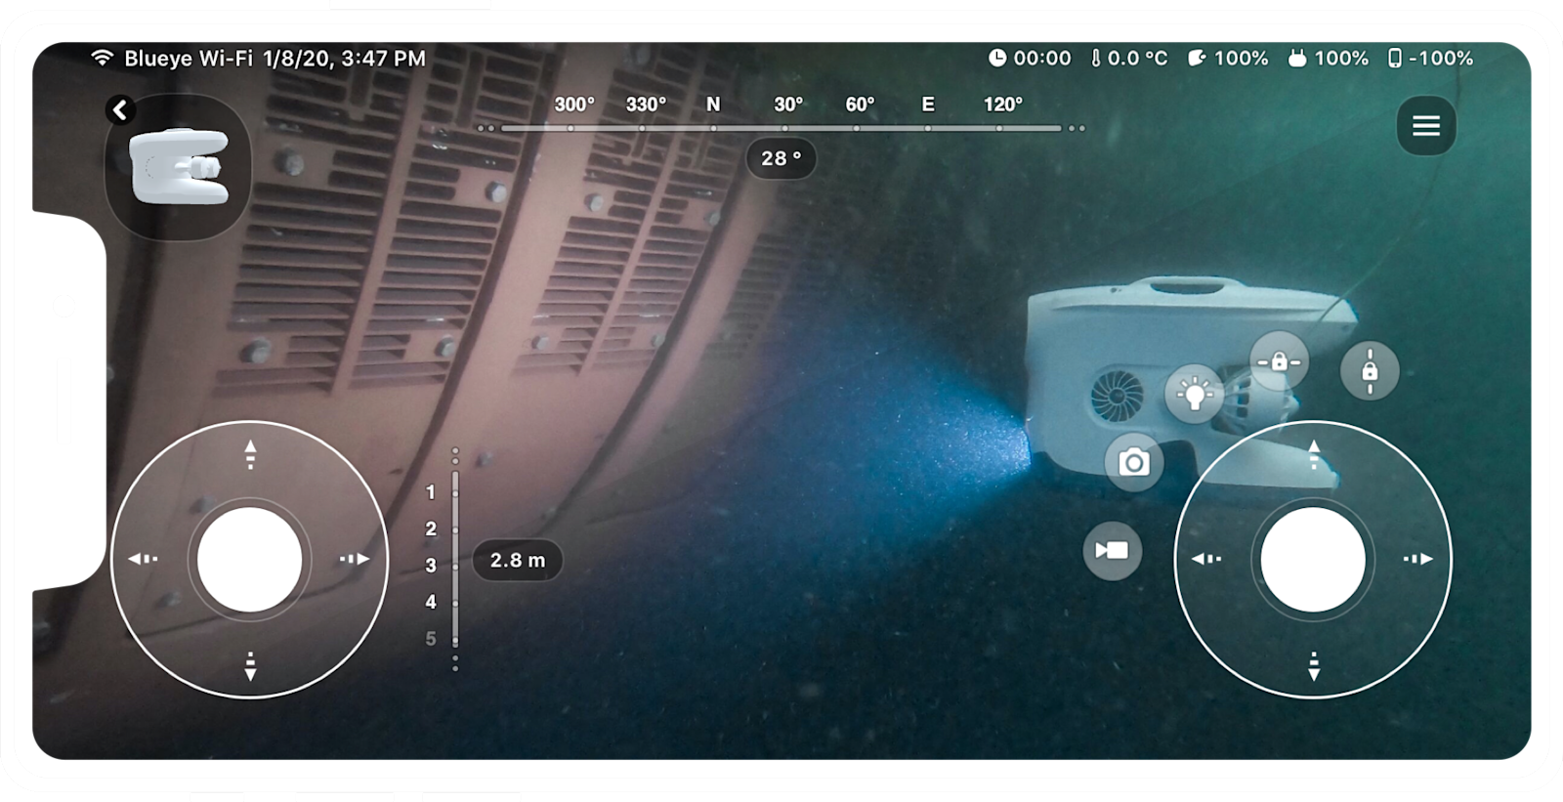Tap the left joystick center knob
Image resolution: width=1563 pixels, height=802 pixels.
coord(250,560)
